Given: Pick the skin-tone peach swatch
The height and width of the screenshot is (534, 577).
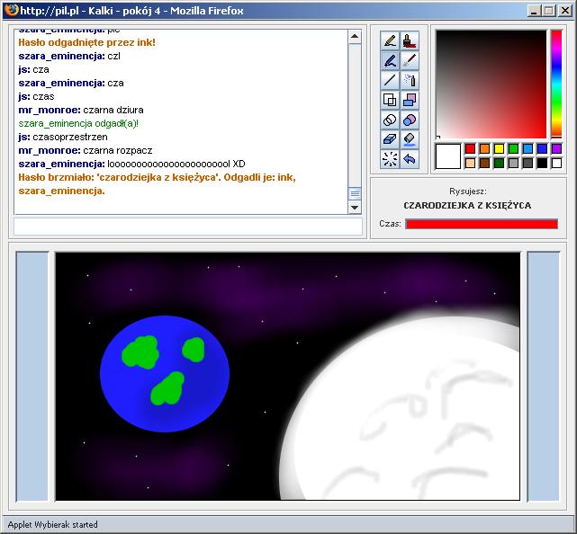Looking at the screenshot, I should coord(470,163).
